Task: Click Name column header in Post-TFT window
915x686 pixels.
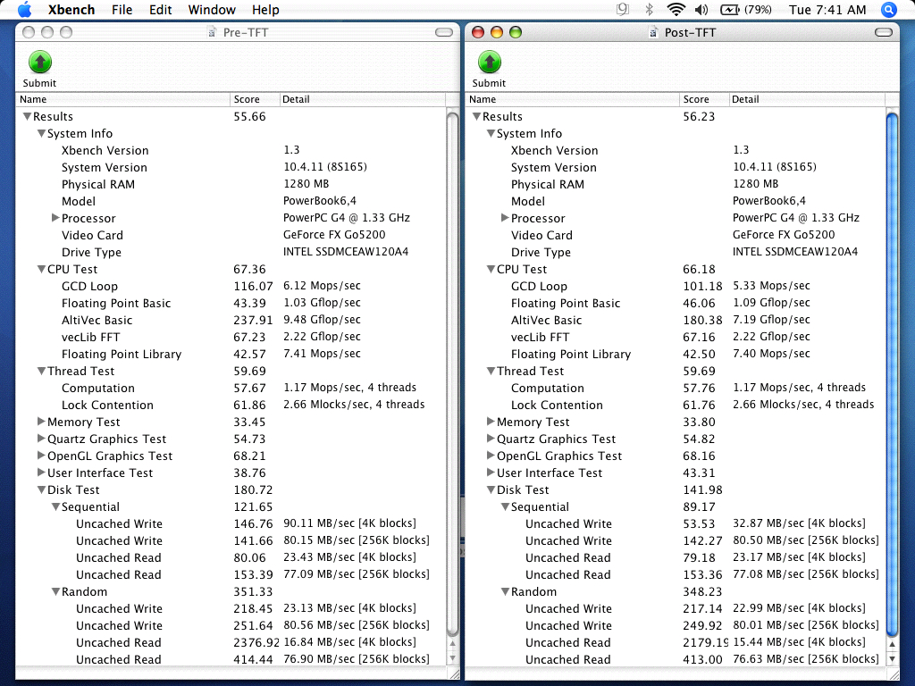Action: tap(572, 99)
